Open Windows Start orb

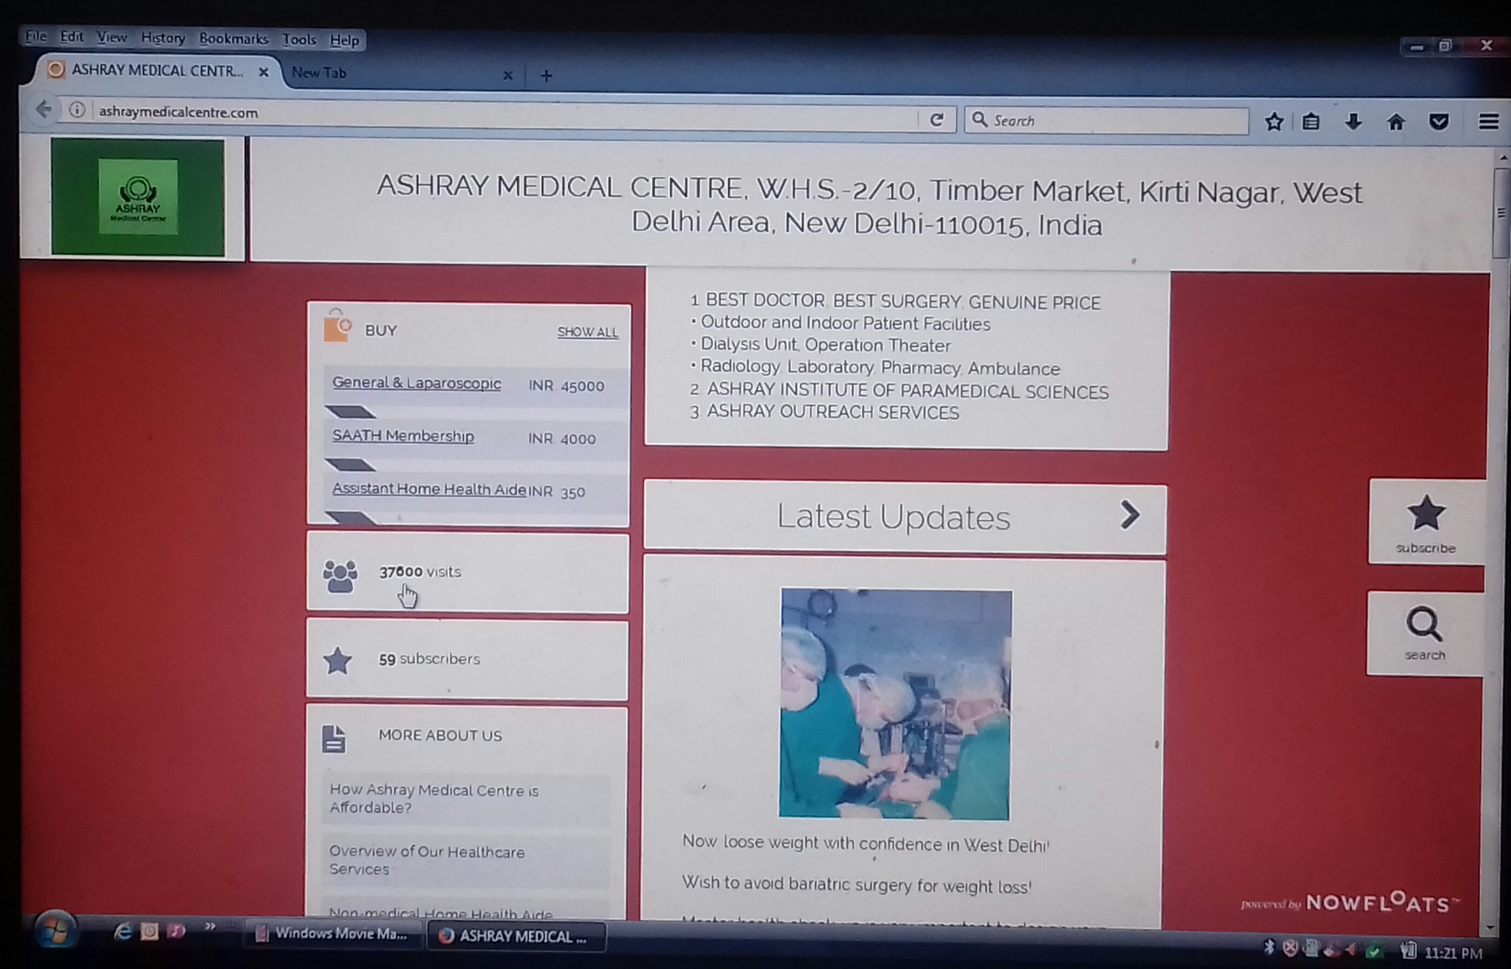pos(55,930)
